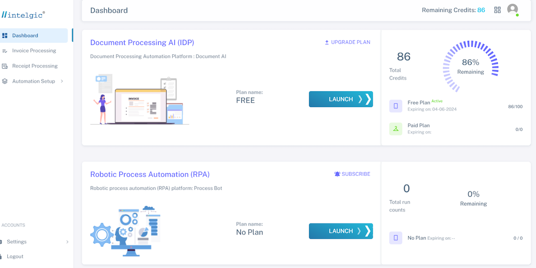Click the 86% remaining credits gauge

(x=471, y=66)
